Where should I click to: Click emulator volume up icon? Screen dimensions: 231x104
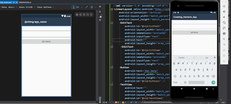pos(224,11)
